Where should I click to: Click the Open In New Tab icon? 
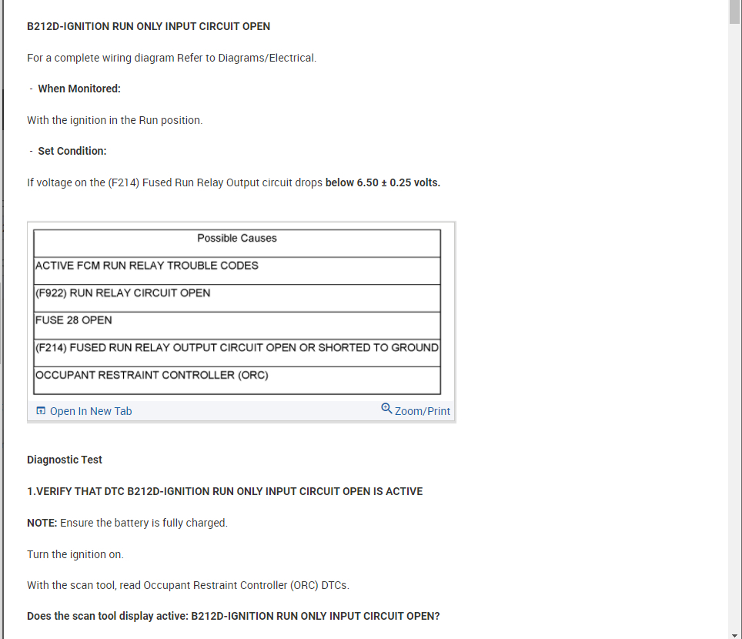(41, 411)
